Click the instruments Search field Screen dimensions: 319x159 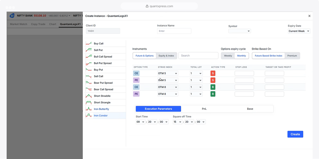[x=198, y=55]
